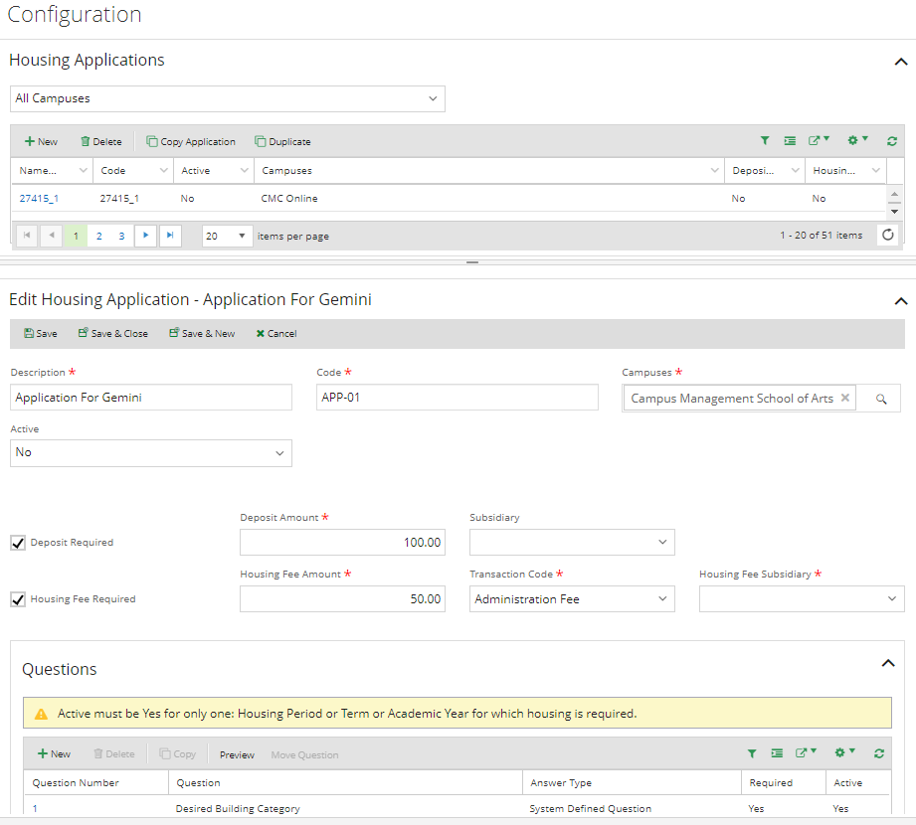This screenshot has width=916, height=825.
Task: Collapse the Questions section
Action: click(888, 663)
